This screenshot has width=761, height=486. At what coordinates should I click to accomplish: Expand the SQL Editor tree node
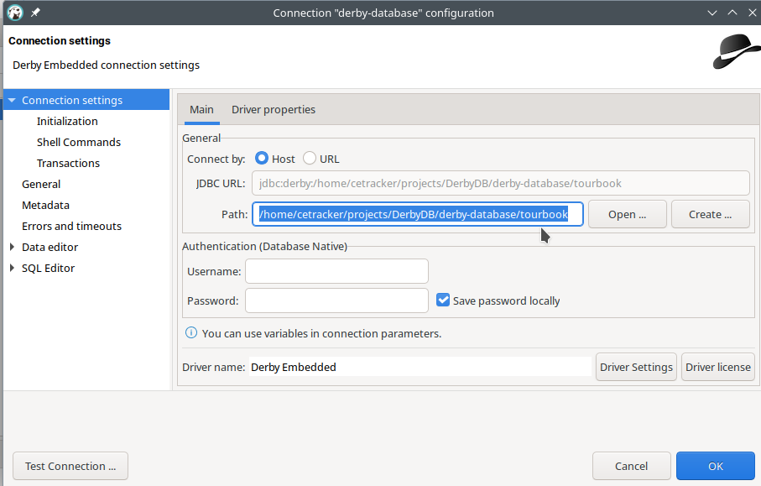click(x=12, y=268)
